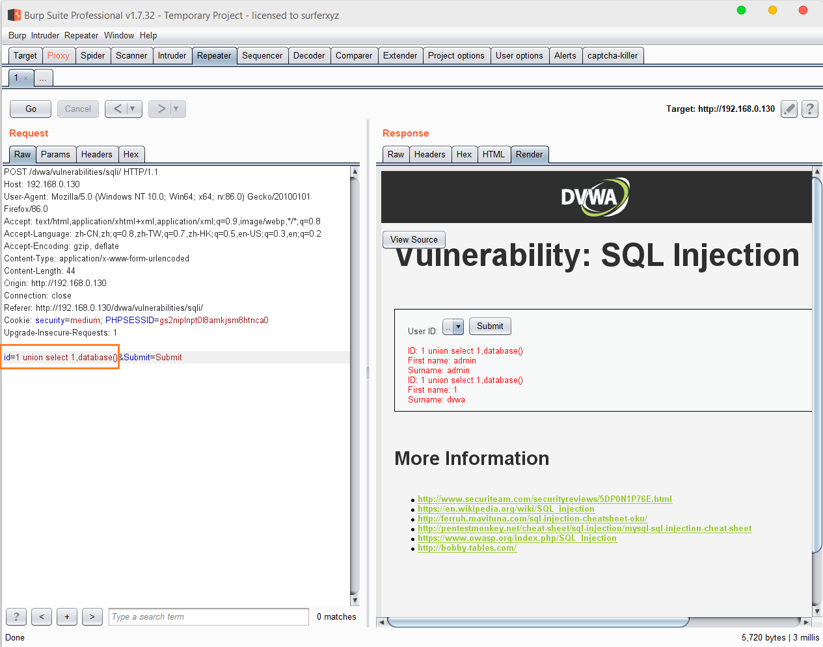
Task: Switch to the Extender tab
Action: point(400,56)
